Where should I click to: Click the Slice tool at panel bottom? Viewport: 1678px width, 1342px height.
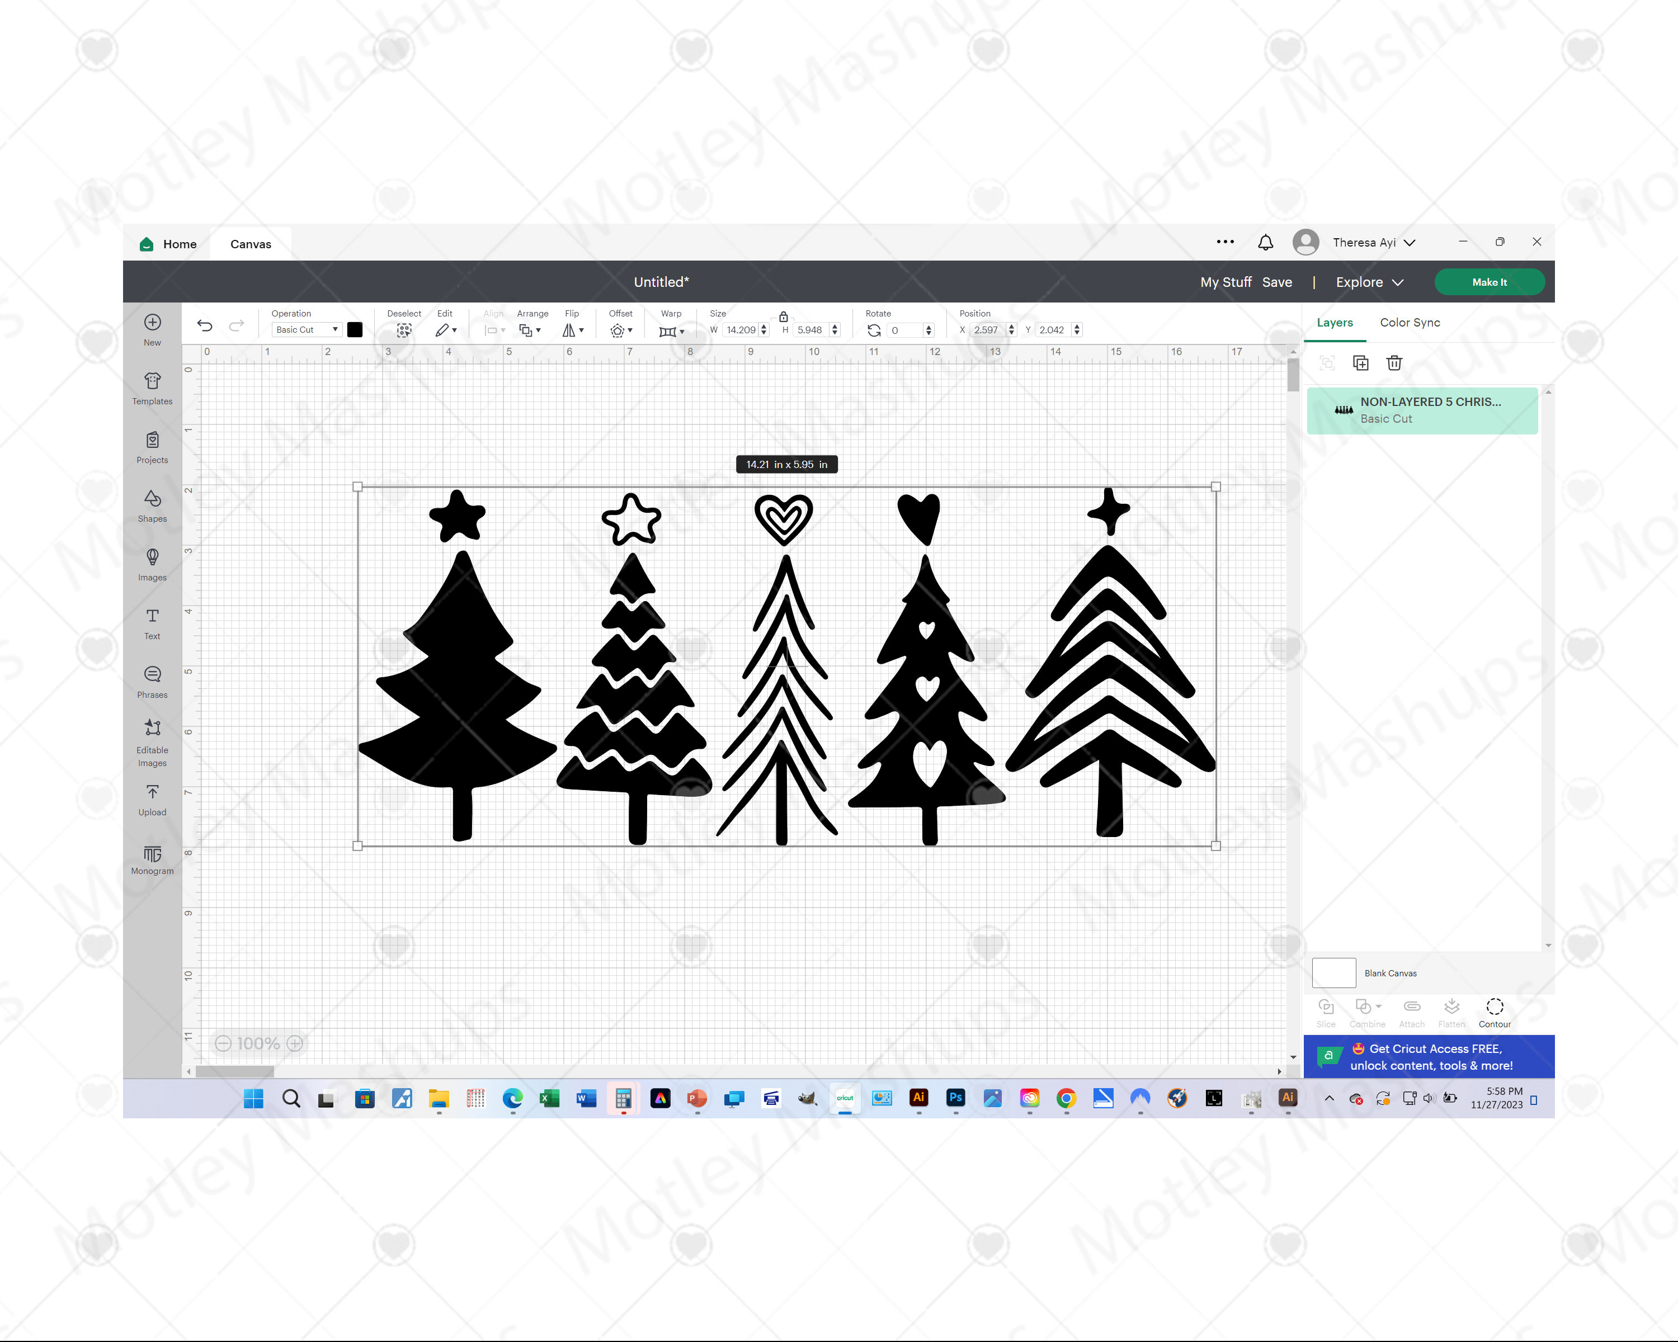click(x=1326, y=1010)
